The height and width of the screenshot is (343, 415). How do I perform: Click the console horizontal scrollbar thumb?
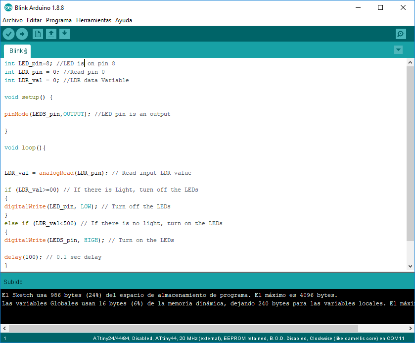click(184, 329)
